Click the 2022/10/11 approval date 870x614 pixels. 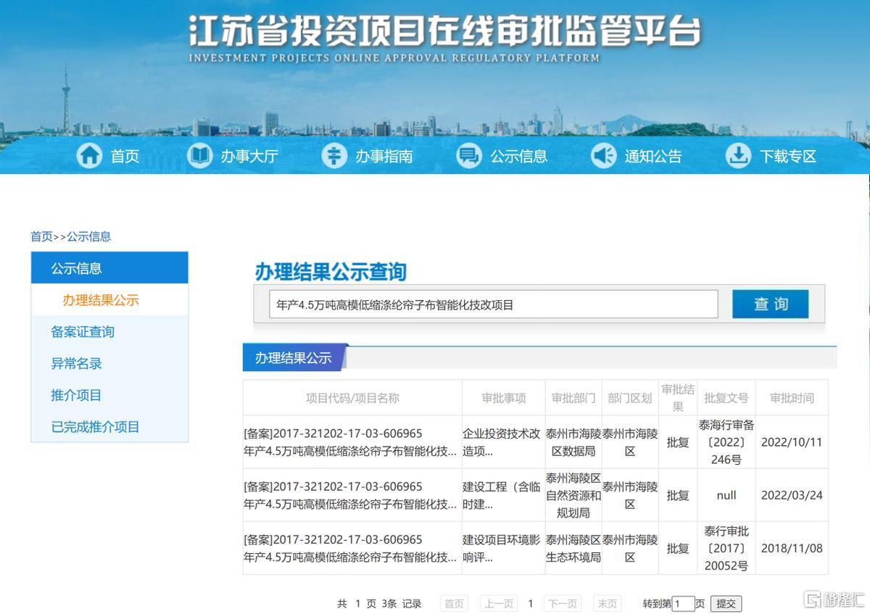pyautogui.click(x=792, y=442)
